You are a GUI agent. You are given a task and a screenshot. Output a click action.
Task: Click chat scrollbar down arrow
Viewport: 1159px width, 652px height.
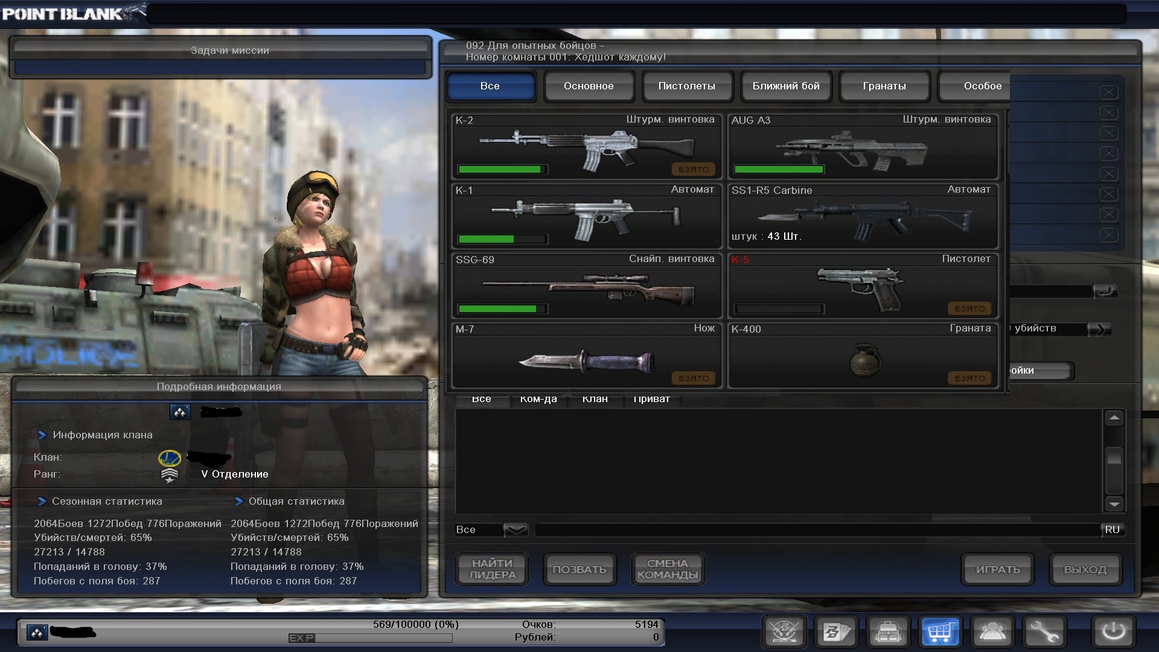[1114, 504]
